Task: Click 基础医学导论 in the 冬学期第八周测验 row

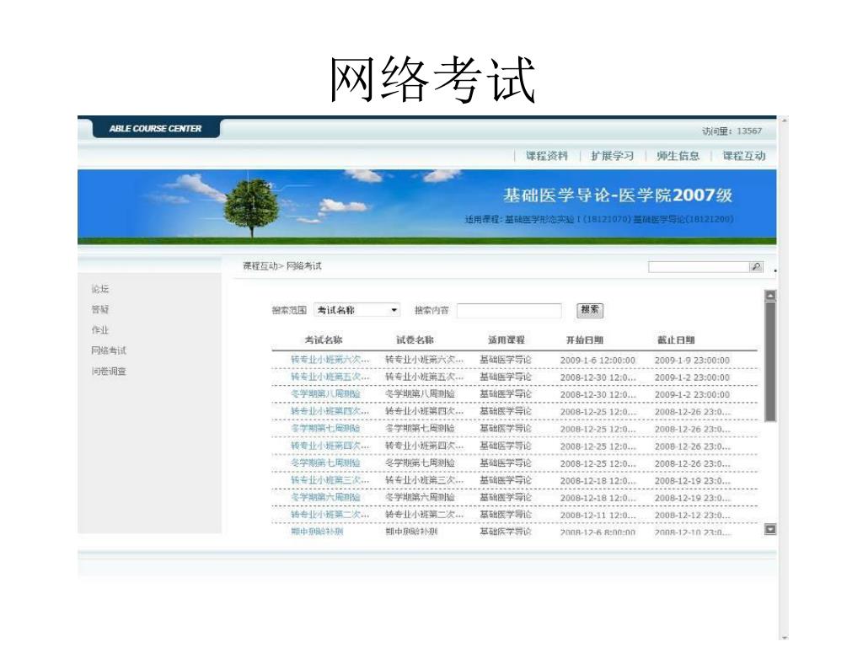Action: [506, 394]
